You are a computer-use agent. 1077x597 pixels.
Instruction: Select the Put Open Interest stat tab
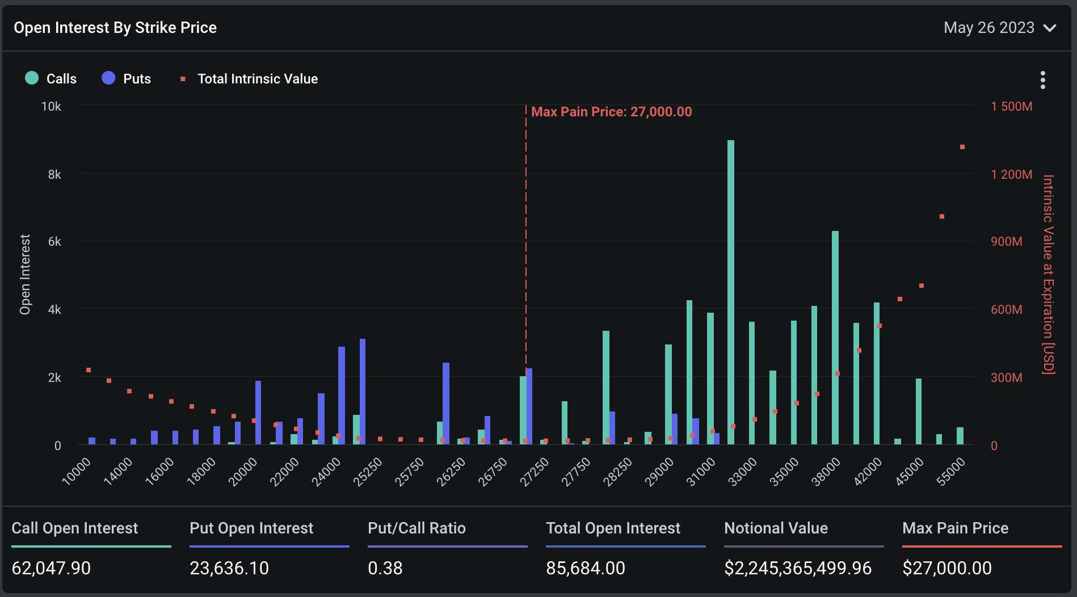[x=251, y=528]
